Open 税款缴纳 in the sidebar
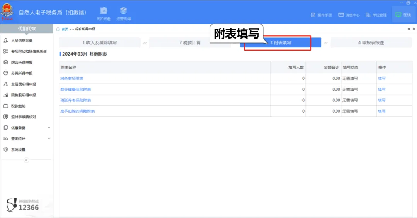Image resolution: width=417 pixels, height=218 pixels. click(x=18, y=106)
